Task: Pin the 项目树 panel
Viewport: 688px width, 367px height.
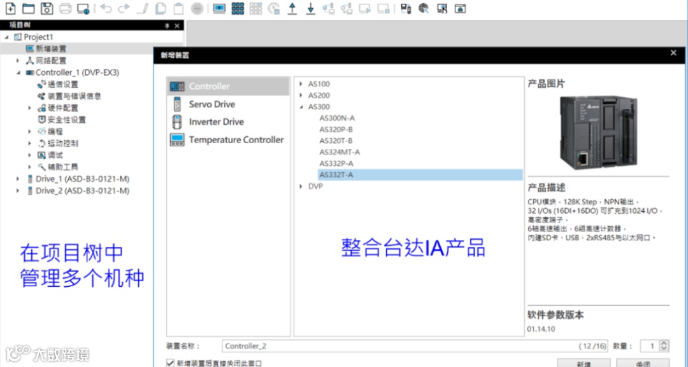Action: point(167,26)
